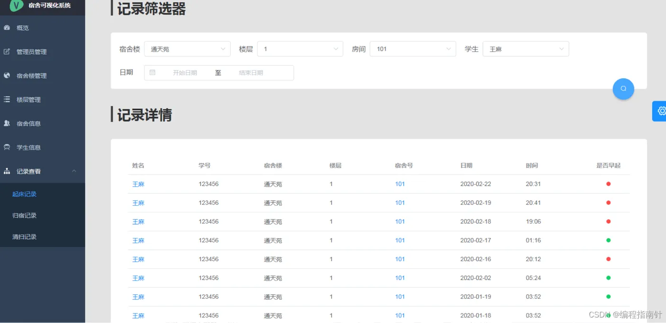Click 101 room link in 2020-02-19 row
The width and height of the screenshot is (666, 323).
pos(400,203)
